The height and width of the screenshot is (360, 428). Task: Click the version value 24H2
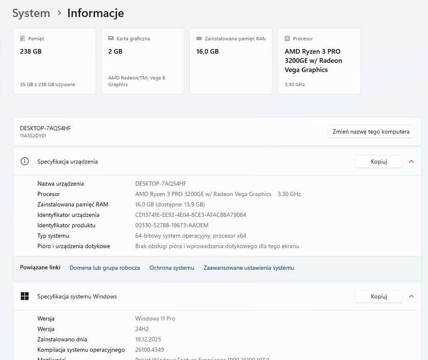[x=142, y=329]
